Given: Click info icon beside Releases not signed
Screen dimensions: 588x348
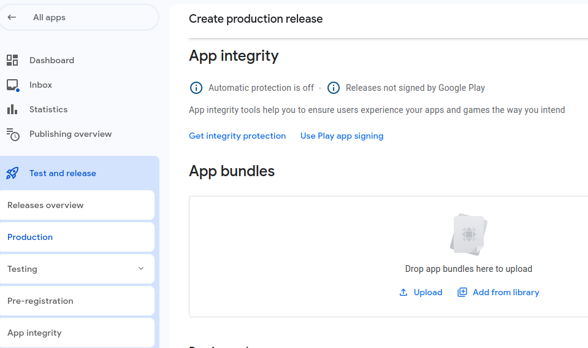Looking at the screenshot, I should (334, 88).
